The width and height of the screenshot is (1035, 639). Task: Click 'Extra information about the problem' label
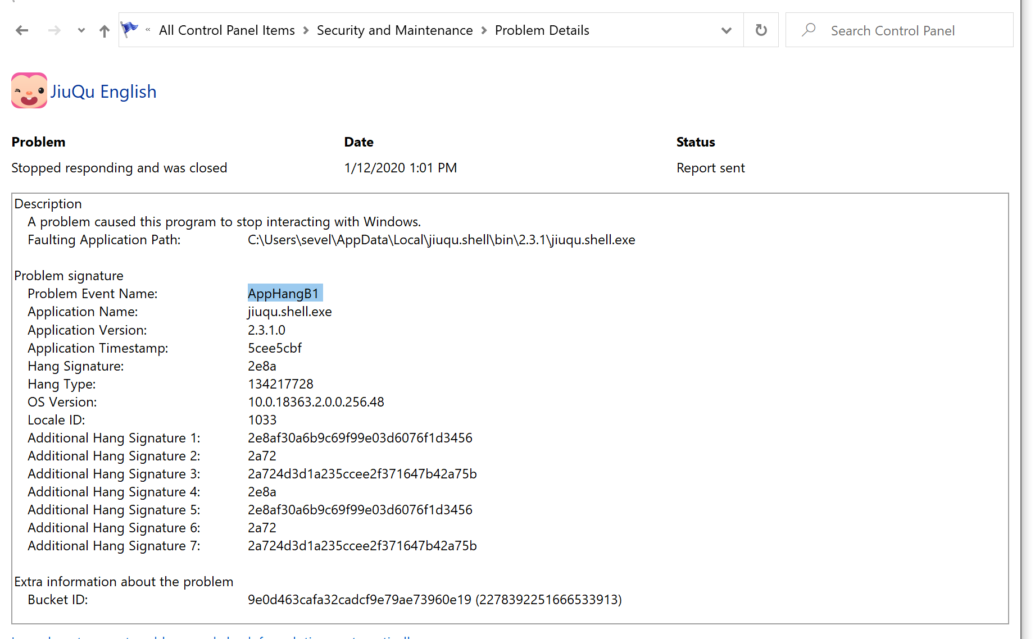pos(124,582)
